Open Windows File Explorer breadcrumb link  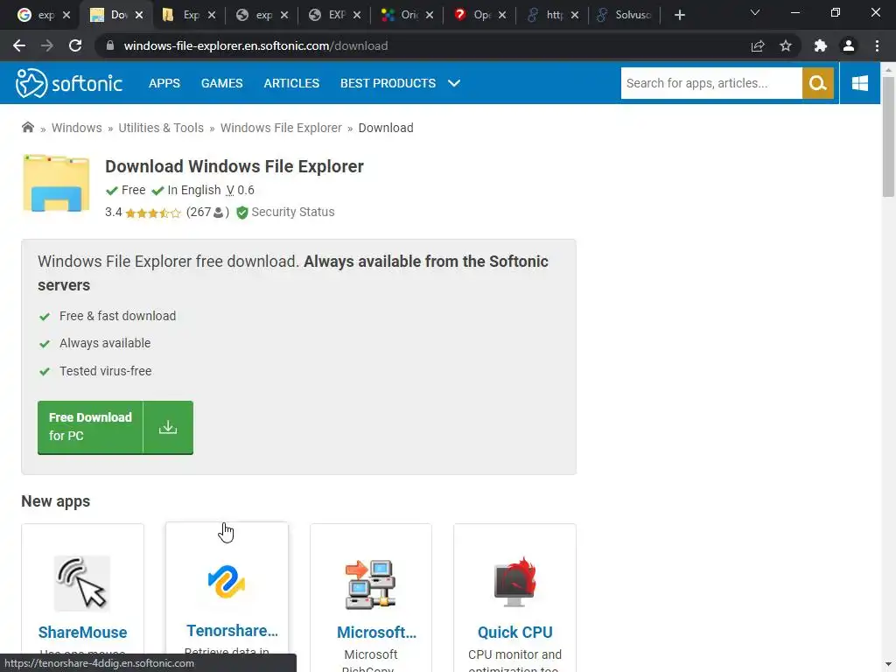281,128
